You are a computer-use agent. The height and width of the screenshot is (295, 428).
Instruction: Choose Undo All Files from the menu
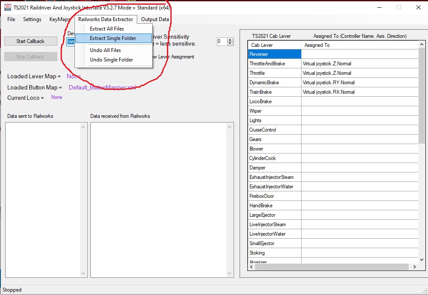[105, 50]
